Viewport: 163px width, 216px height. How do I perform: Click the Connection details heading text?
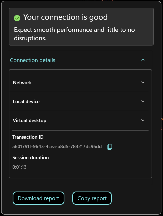tap(33, 60)
